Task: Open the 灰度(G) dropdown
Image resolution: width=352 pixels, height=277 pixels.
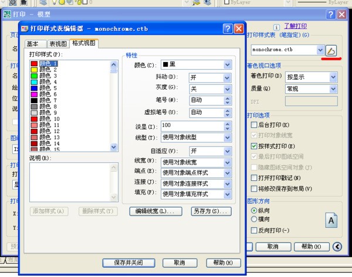Action: (211, 89)
